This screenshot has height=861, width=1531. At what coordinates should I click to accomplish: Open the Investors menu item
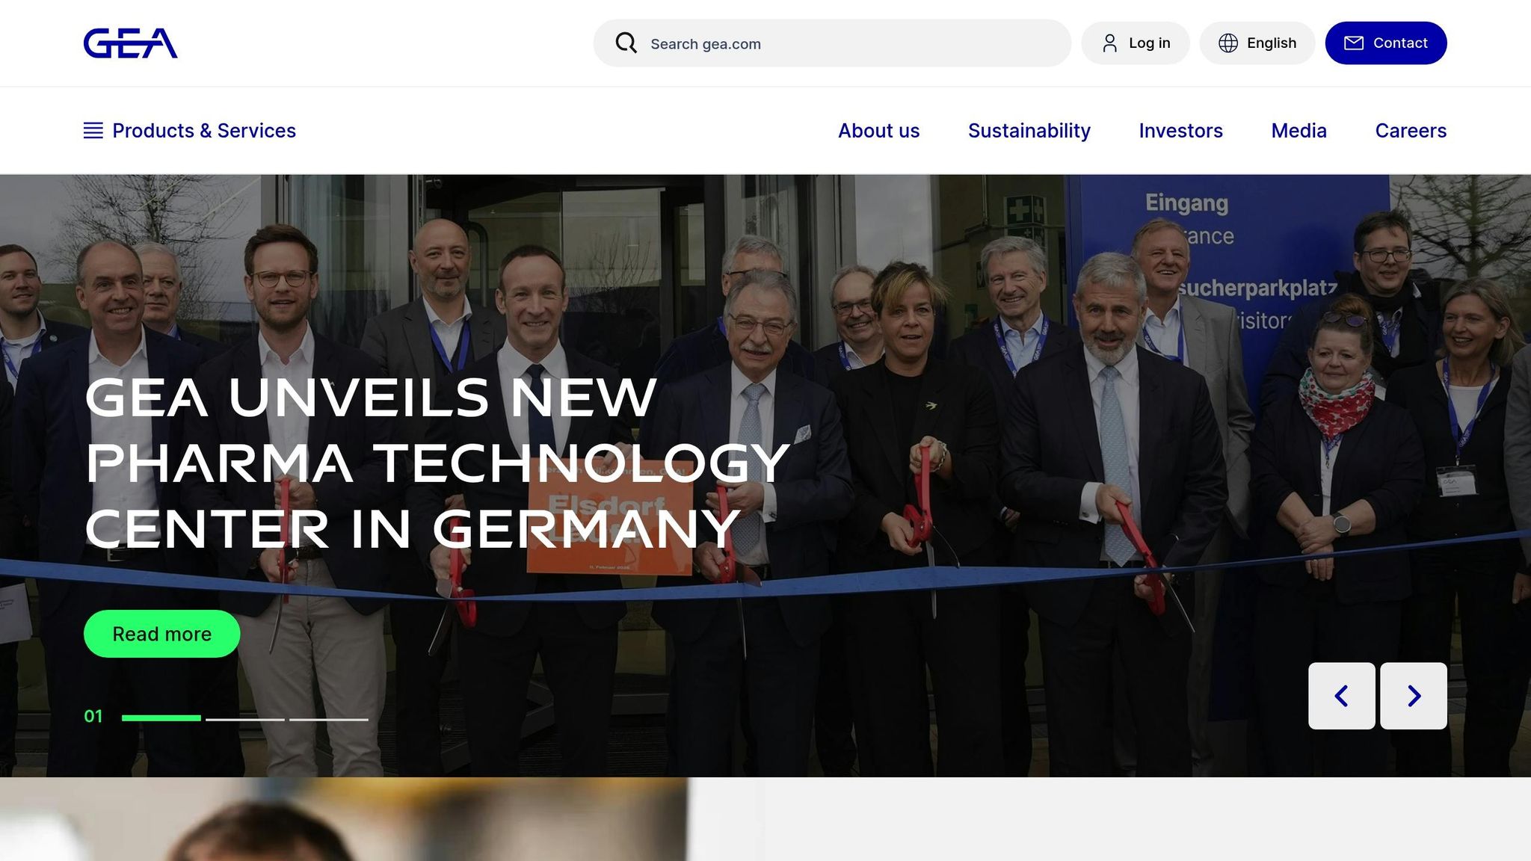[x=1180, y=131]
